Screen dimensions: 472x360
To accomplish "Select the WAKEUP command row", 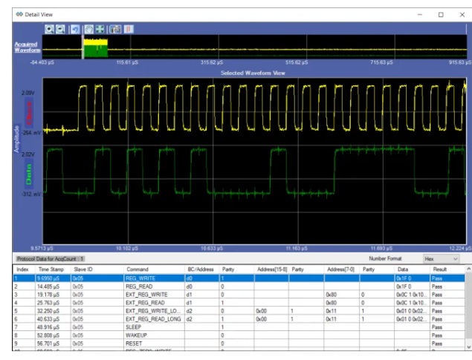I will point(239,335).
